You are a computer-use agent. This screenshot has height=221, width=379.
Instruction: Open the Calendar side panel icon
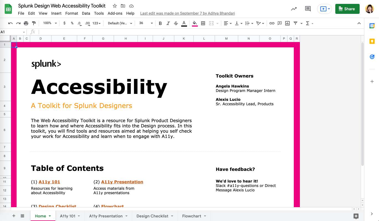372,26
